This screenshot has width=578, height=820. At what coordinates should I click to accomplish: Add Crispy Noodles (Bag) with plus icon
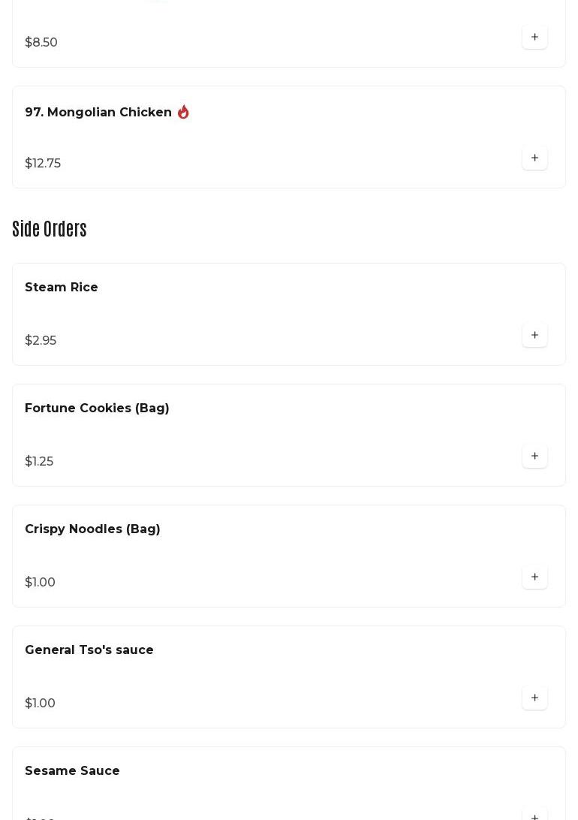(534, 577)
